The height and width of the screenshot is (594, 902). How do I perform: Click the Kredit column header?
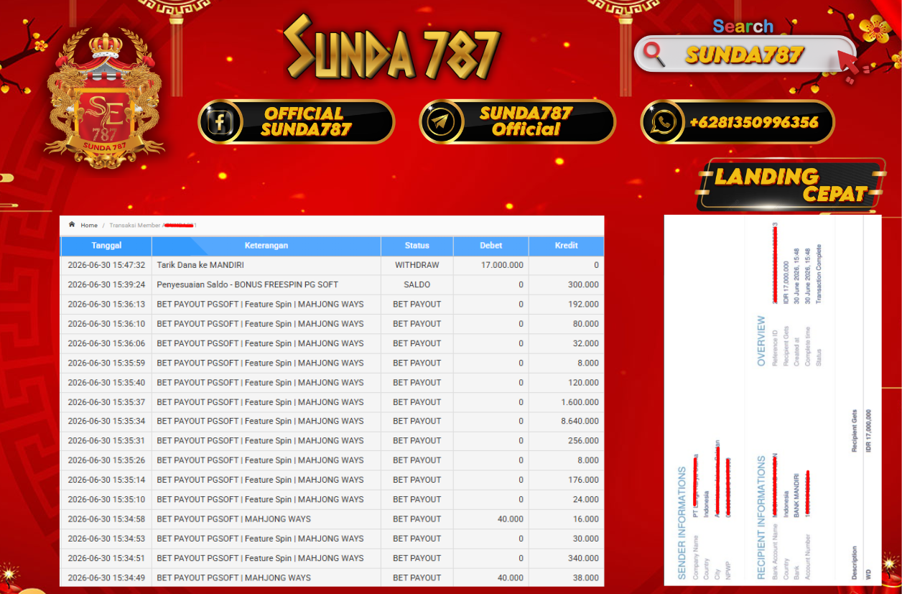567,246
